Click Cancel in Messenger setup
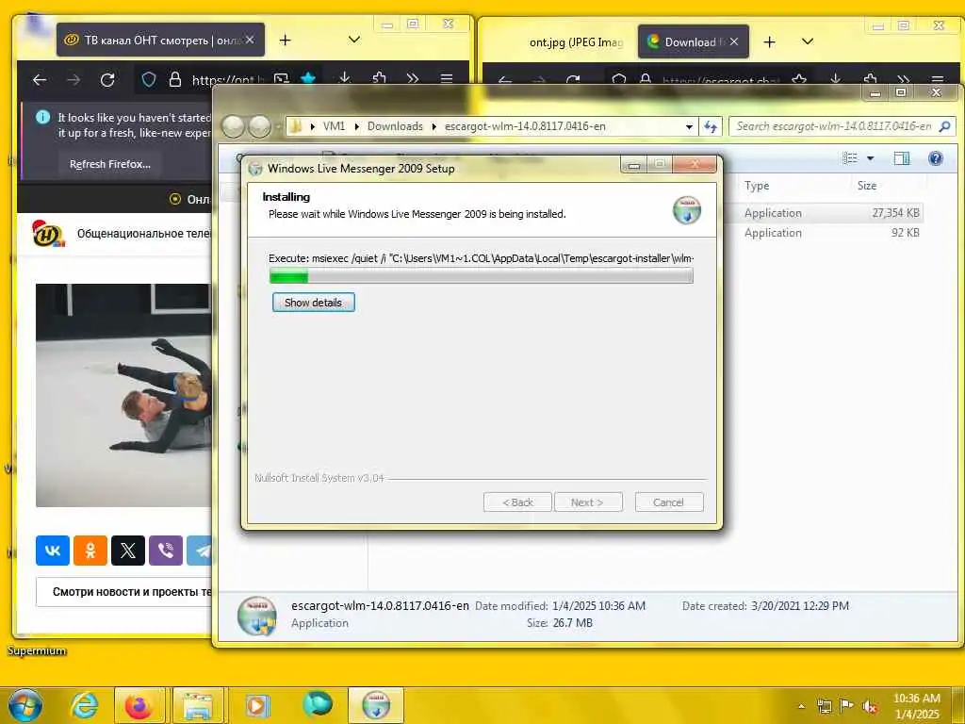 point(669,502)
